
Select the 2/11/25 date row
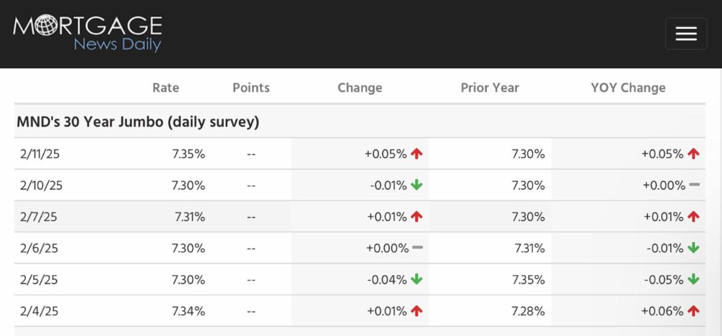point(39,154)
